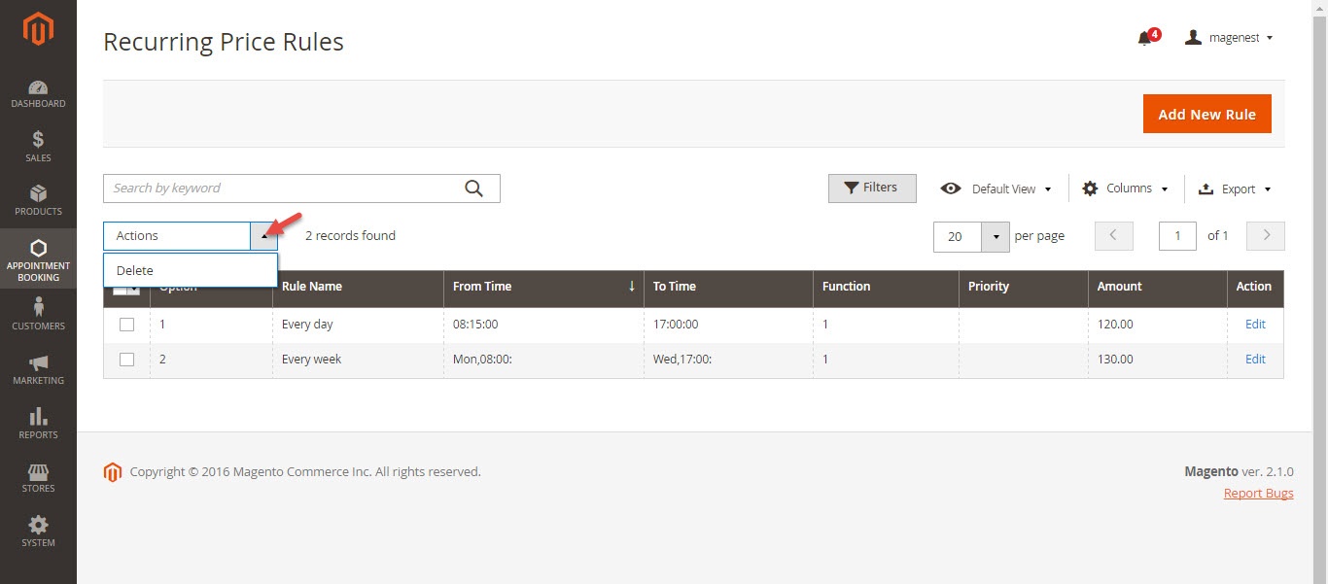The height and width of the screenshot is (584, 1328).
Task: Select Delete from the Actions menu
Action: coord(135,271)
